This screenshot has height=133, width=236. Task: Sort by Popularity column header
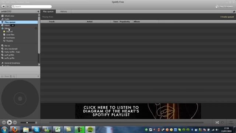126,22
